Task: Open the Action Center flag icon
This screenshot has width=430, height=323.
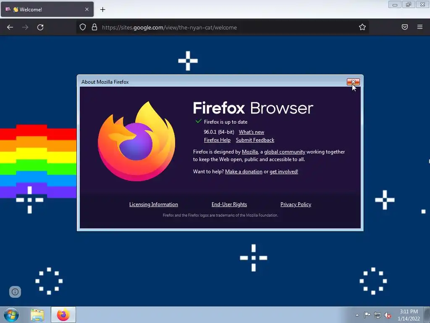Action: (x=367, y=315)
